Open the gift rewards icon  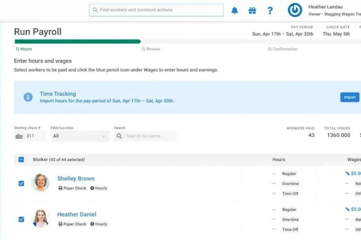(x=252, y=10)
